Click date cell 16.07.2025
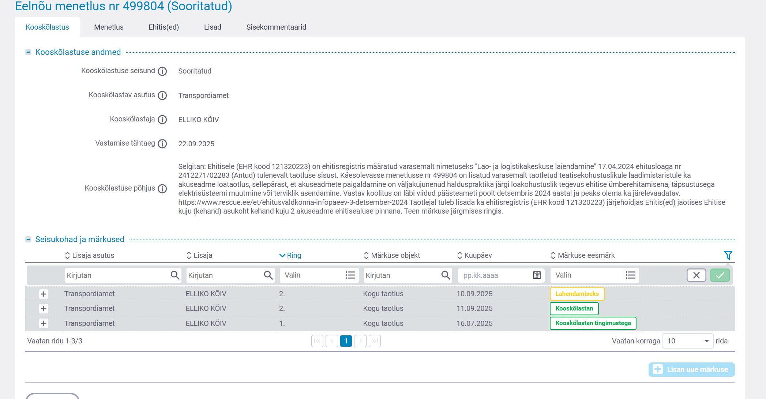 tap(474, 323)
